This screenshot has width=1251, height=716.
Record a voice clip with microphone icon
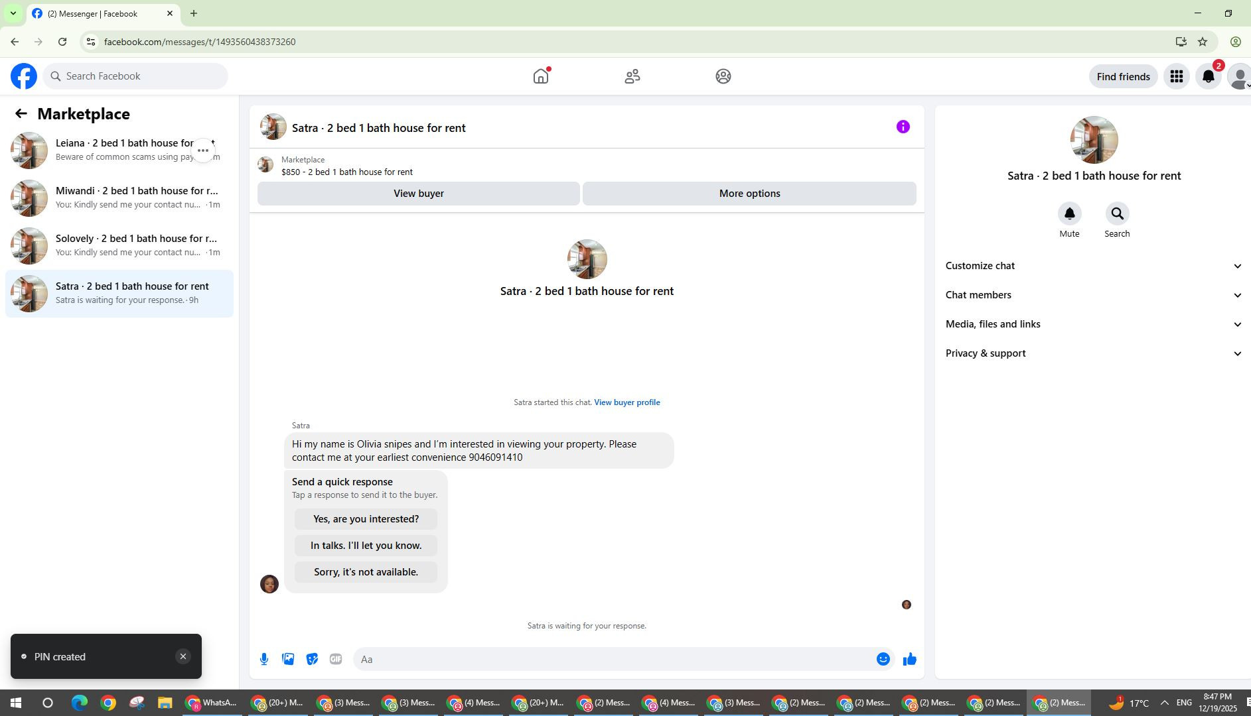(264, 659)
